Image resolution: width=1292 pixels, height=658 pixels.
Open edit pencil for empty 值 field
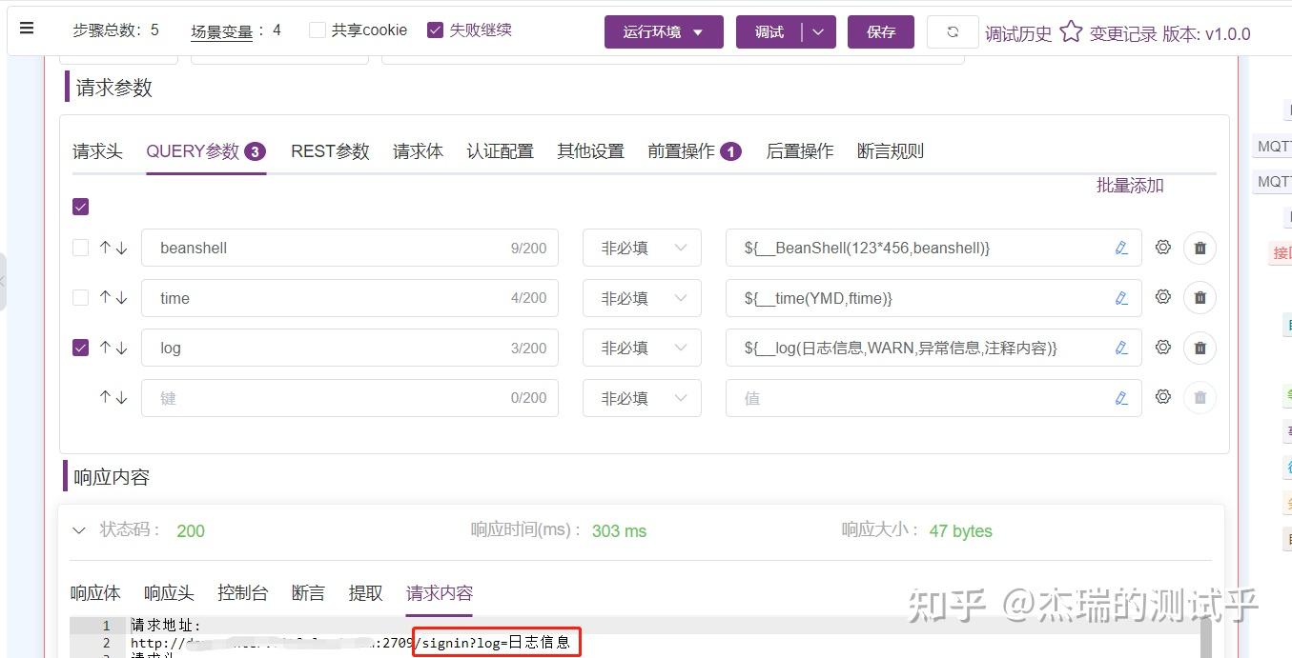(x=1121, y=398)
